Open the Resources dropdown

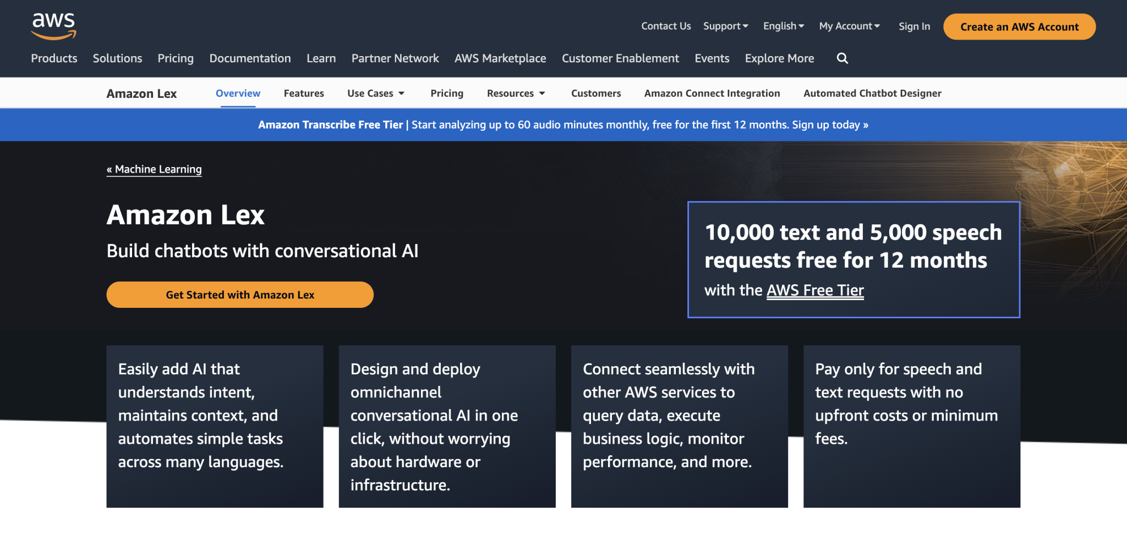point(516,93)
